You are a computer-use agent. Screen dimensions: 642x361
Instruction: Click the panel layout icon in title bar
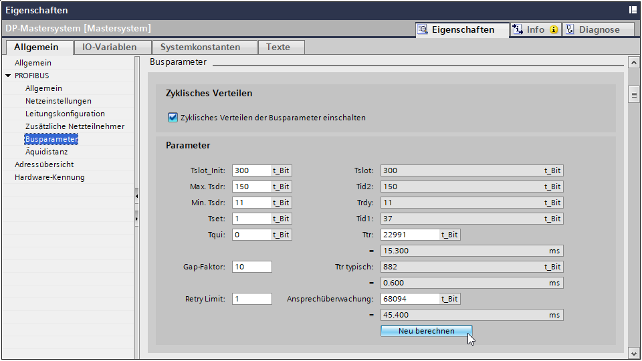(x=633, y=10)
